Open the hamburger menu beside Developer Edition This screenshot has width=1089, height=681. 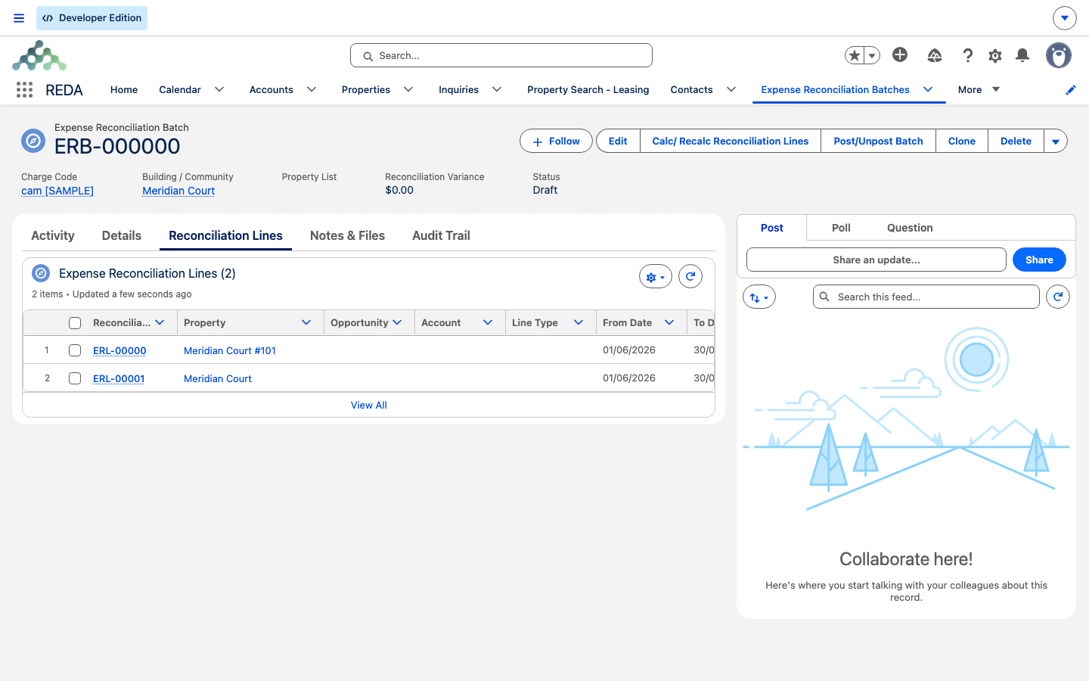[x=19, y=18]
